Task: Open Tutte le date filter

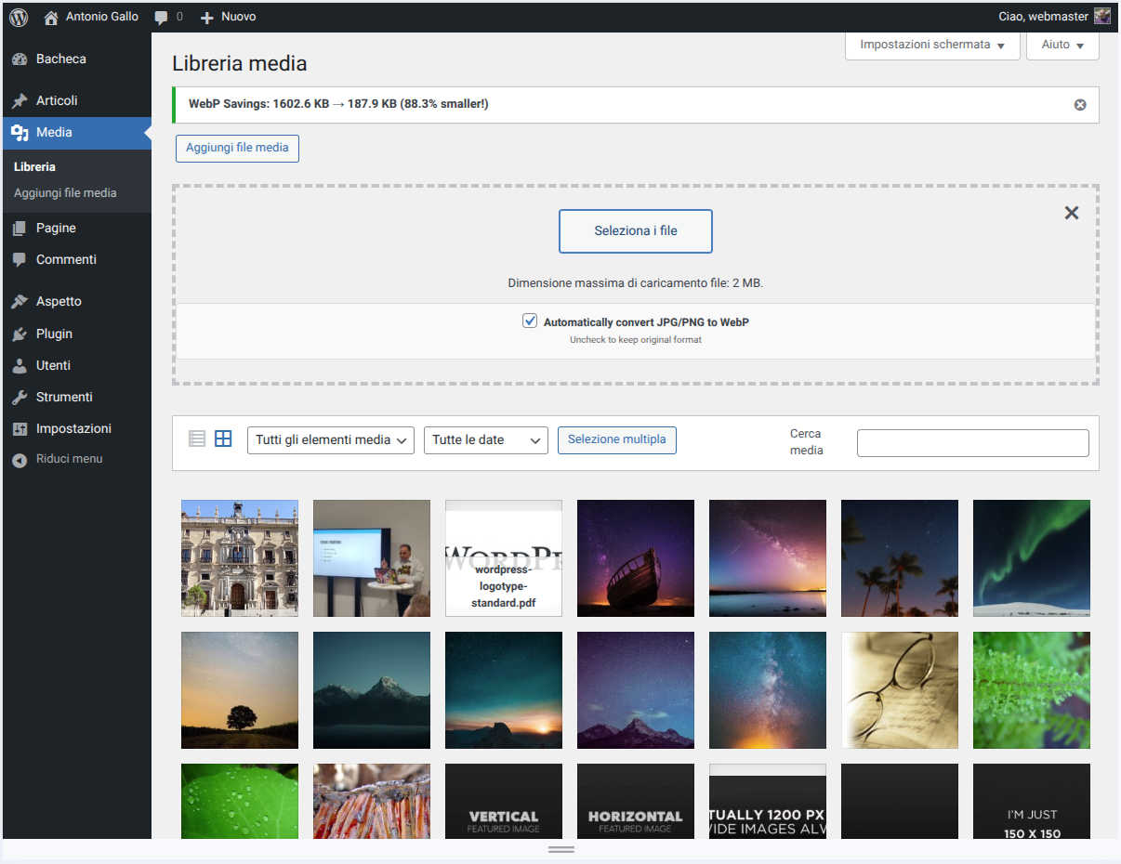Action: pyautogui.click(x=486, y=440)
